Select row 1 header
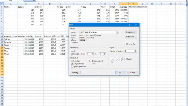The image size is (188, 106). tap(2, 7)
